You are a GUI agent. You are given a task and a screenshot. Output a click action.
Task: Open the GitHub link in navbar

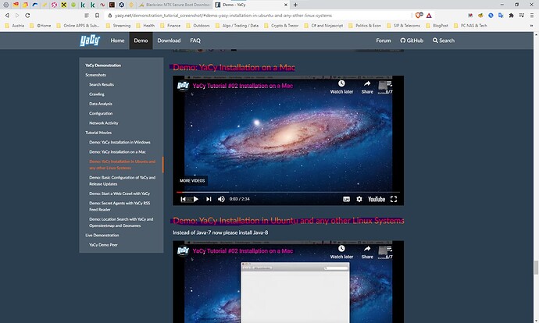[x=412, y=41]
